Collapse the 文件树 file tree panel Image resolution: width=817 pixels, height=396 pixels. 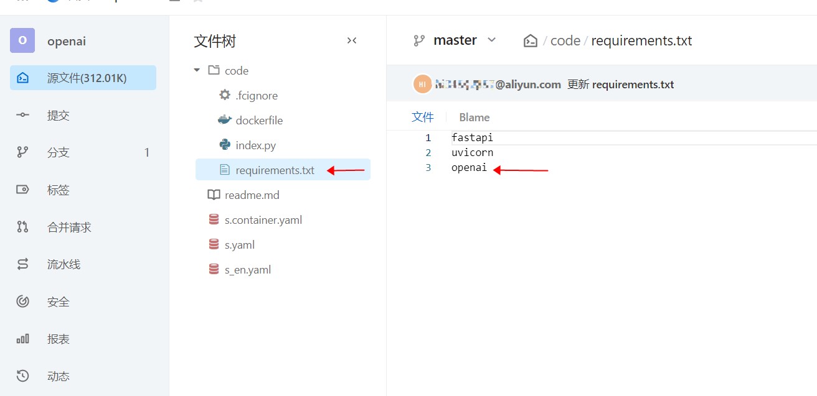[x=352, y=40]
